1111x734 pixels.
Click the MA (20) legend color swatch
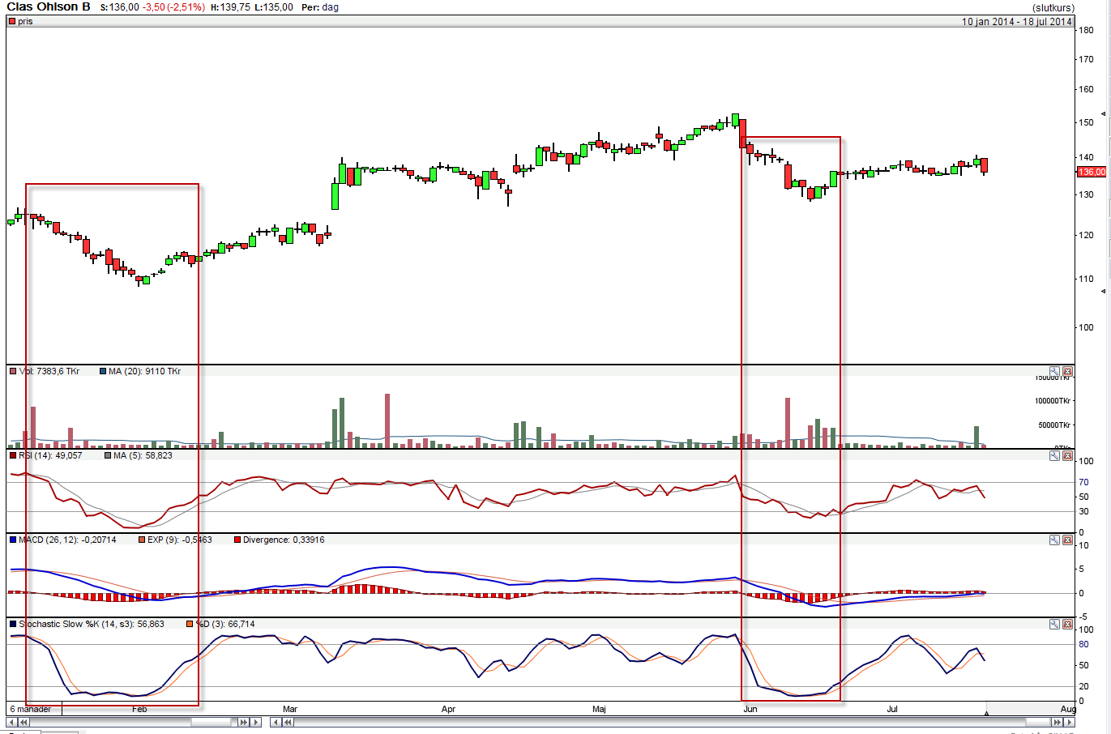pyautogui.click(x=103, y=372)
